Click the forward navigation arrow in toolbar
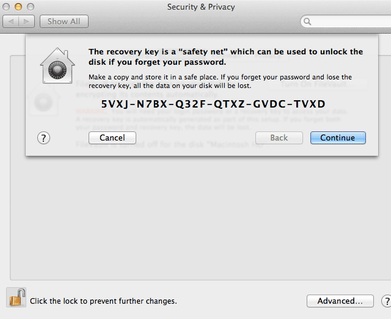 coord(26,22)
